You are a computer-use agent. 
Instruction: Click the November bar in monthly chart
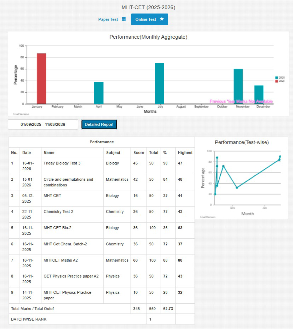click(x=238, y=86)
